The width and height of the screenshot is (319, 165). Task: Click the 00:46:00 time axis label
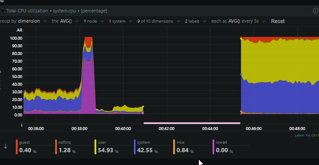254,128
